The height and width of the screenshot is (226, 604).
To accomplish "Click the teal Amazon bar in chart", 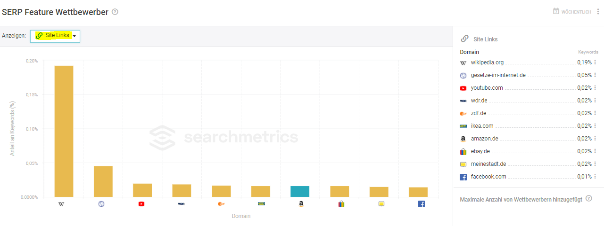I will pos(300,191).
